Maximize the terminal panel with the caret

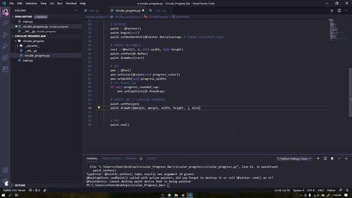click(x=339, y=158)
